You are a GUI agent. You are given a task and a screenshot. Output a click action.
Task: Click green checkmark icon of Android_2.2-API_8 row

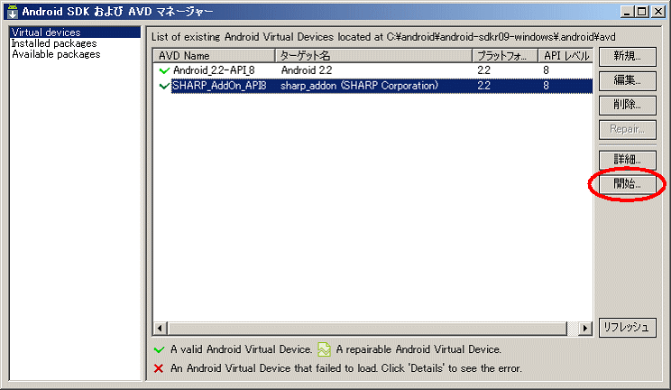point(164,70)
